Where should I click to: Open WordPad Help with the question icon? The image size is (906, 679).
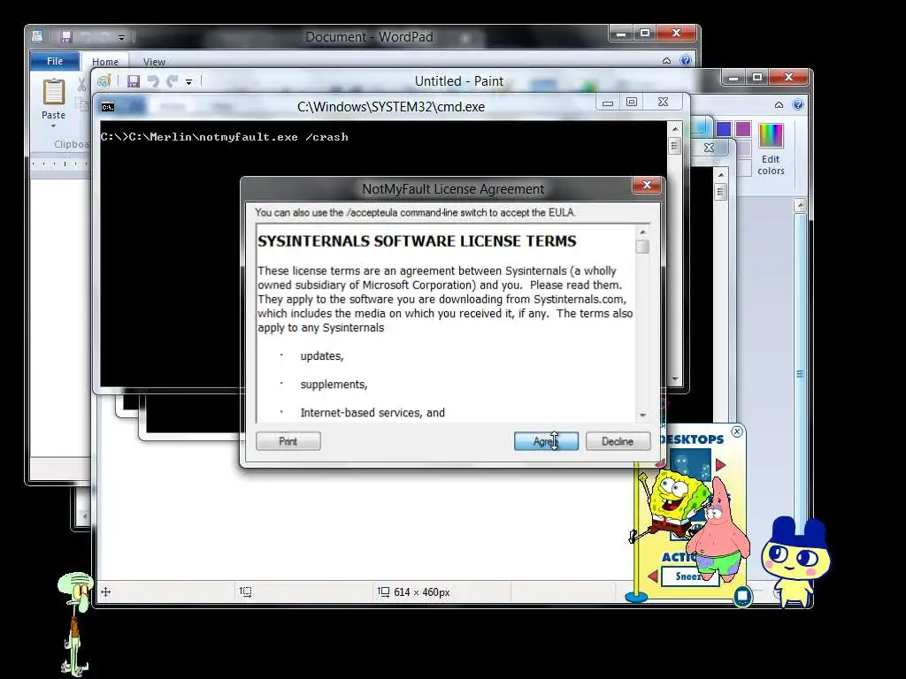point(686,60)
